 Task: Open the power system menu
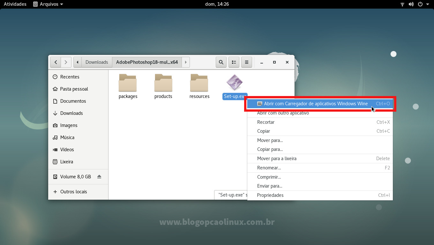[420, 4]
